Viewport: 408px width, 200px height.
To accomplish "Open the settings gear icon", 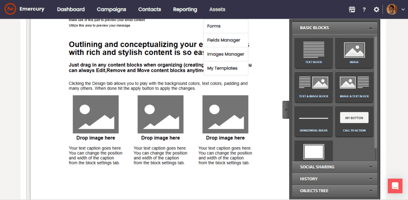I will pos(377,10).
